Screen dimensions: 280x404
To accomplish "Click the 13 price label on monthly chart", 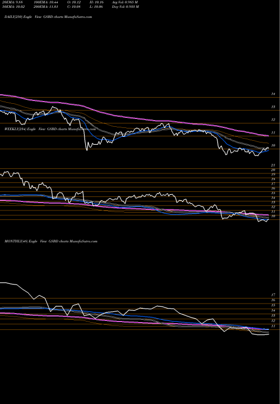I will [273, 315].
